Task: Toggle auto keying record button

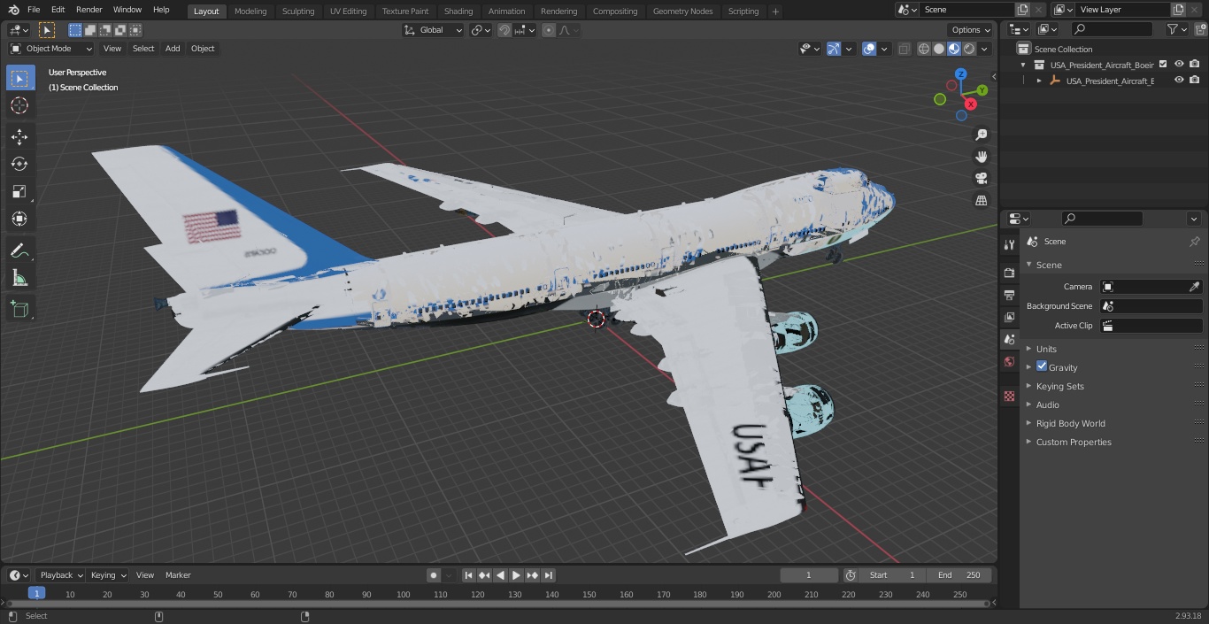Action: click(434, 575)
